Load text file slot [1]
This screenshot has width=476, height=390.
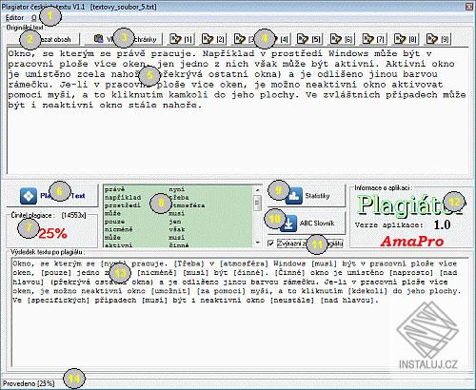point(181,39)
